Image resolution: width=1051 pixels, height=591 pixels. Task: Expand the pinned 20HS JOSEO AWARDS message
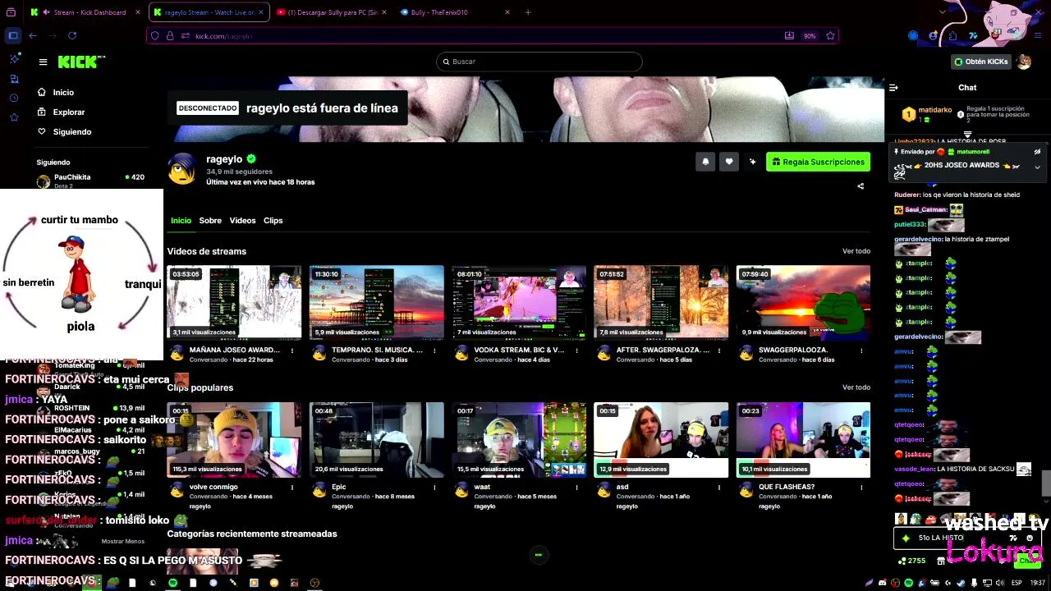click(1037, 167)
